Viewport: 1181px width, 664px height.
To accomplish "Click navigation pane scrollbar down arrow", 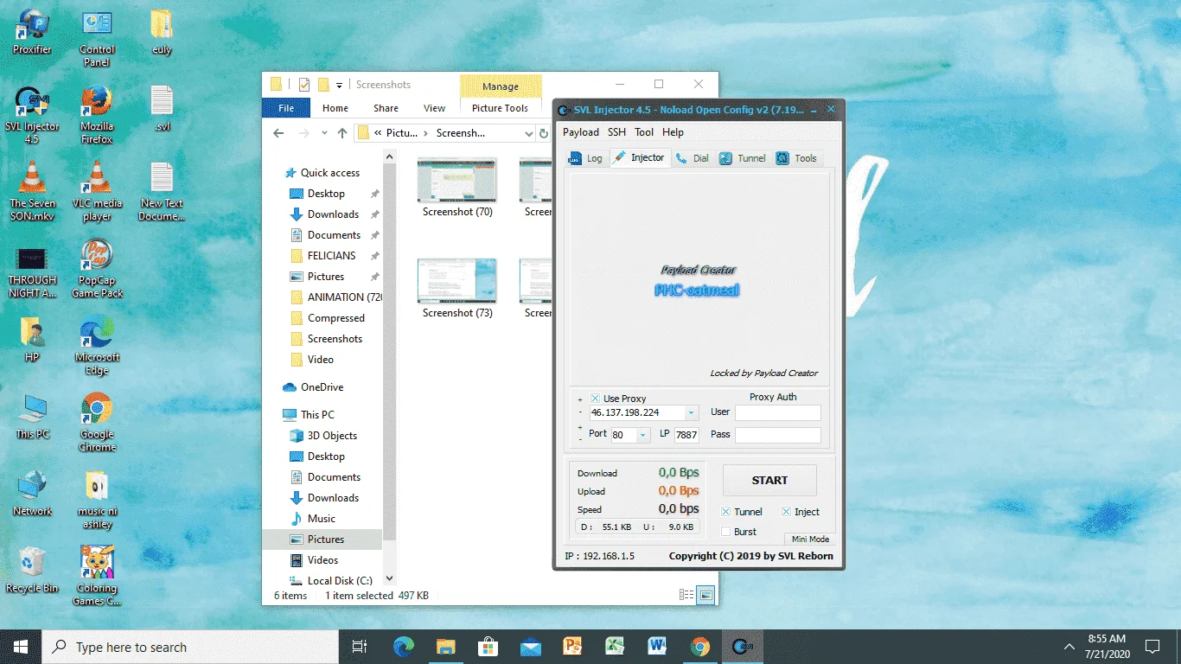I will tap(389, 578).
